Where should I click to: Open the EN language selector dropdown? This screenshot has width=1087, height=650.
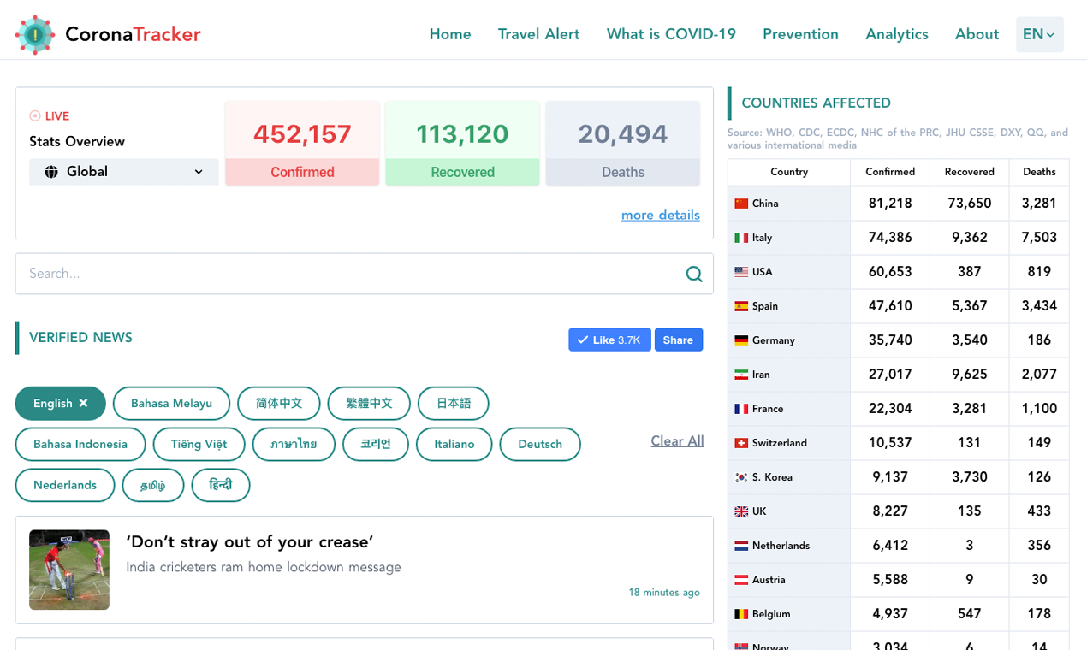click(1039, 34)
